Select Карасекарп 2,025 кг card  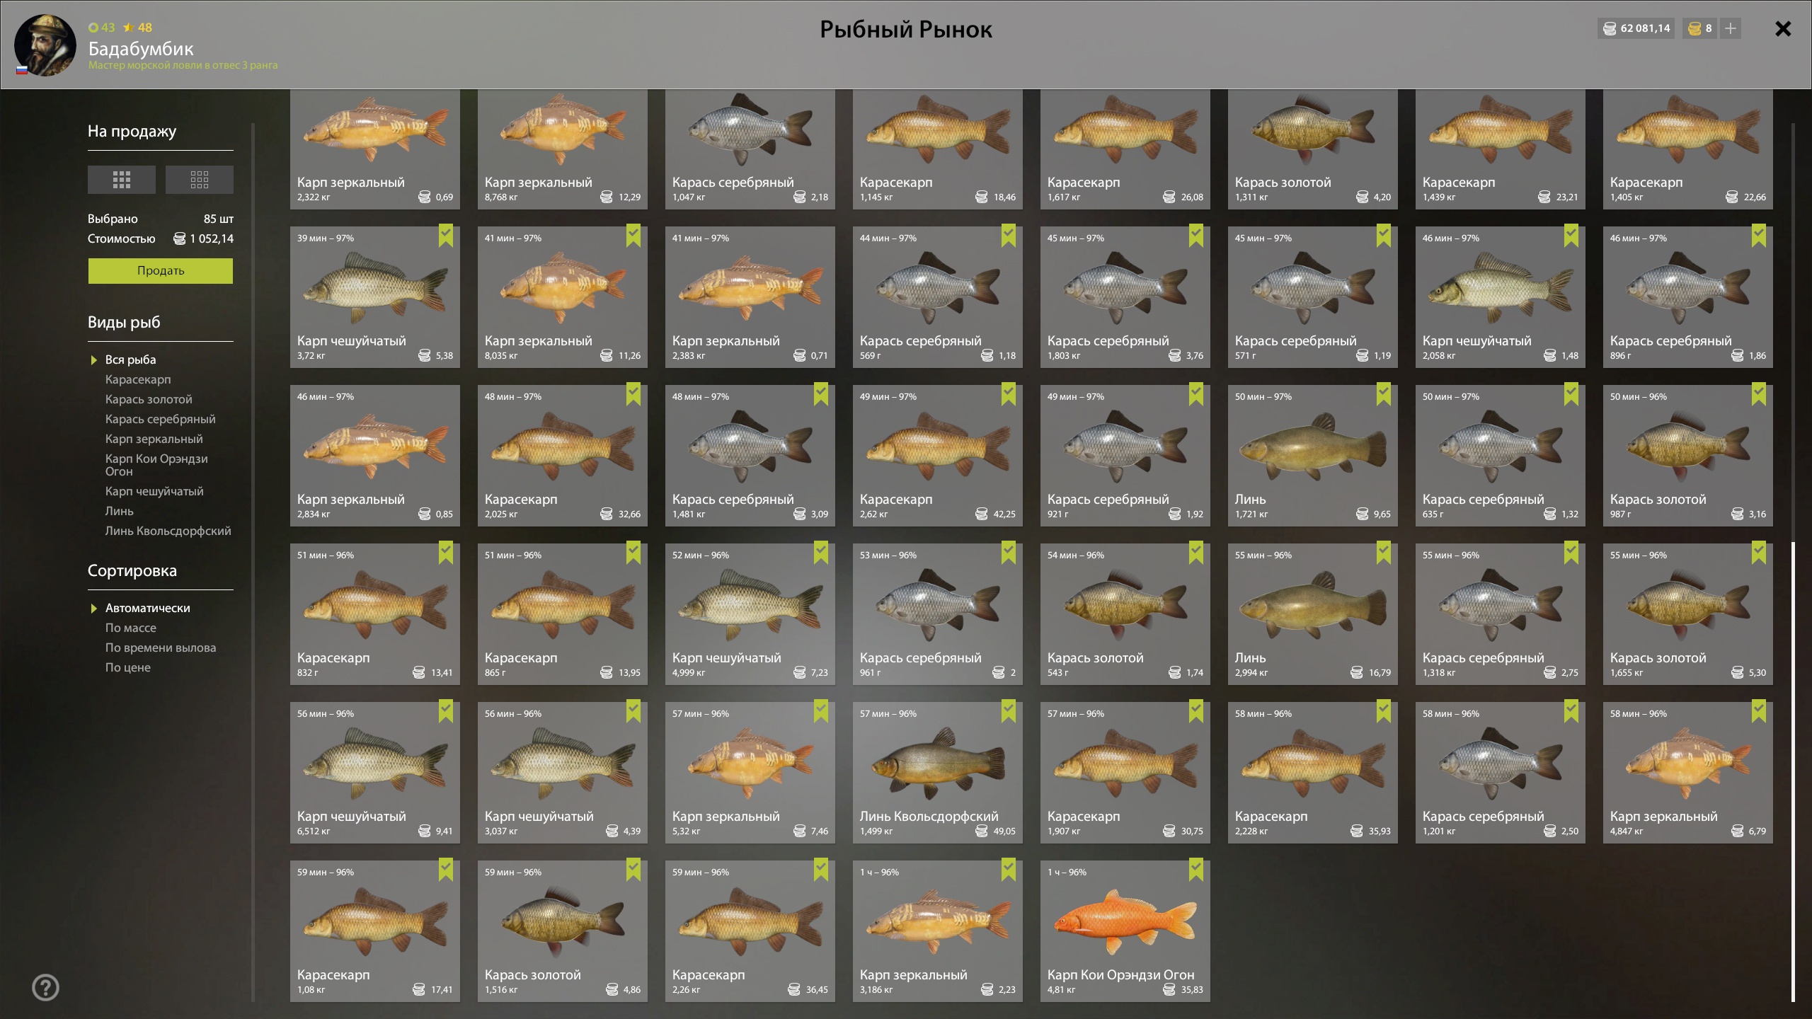[x=563, y=456]
